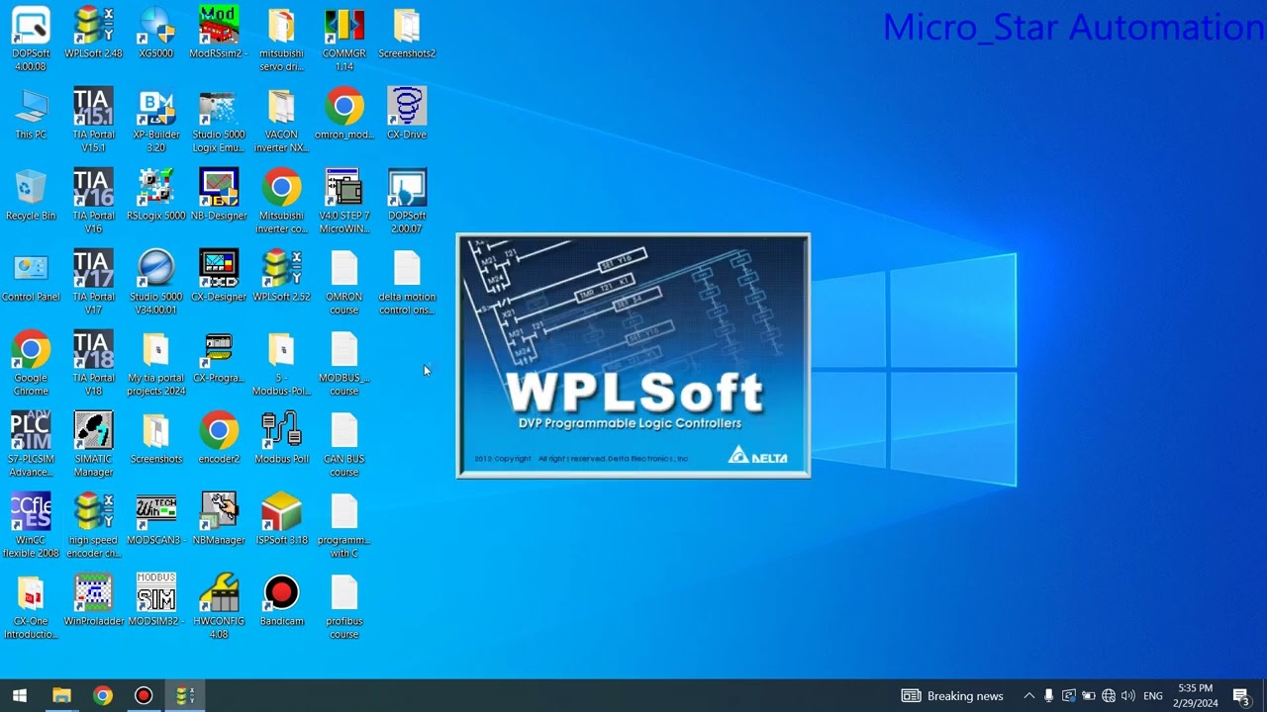Open the Breaking news widget

tap(952, 696)
